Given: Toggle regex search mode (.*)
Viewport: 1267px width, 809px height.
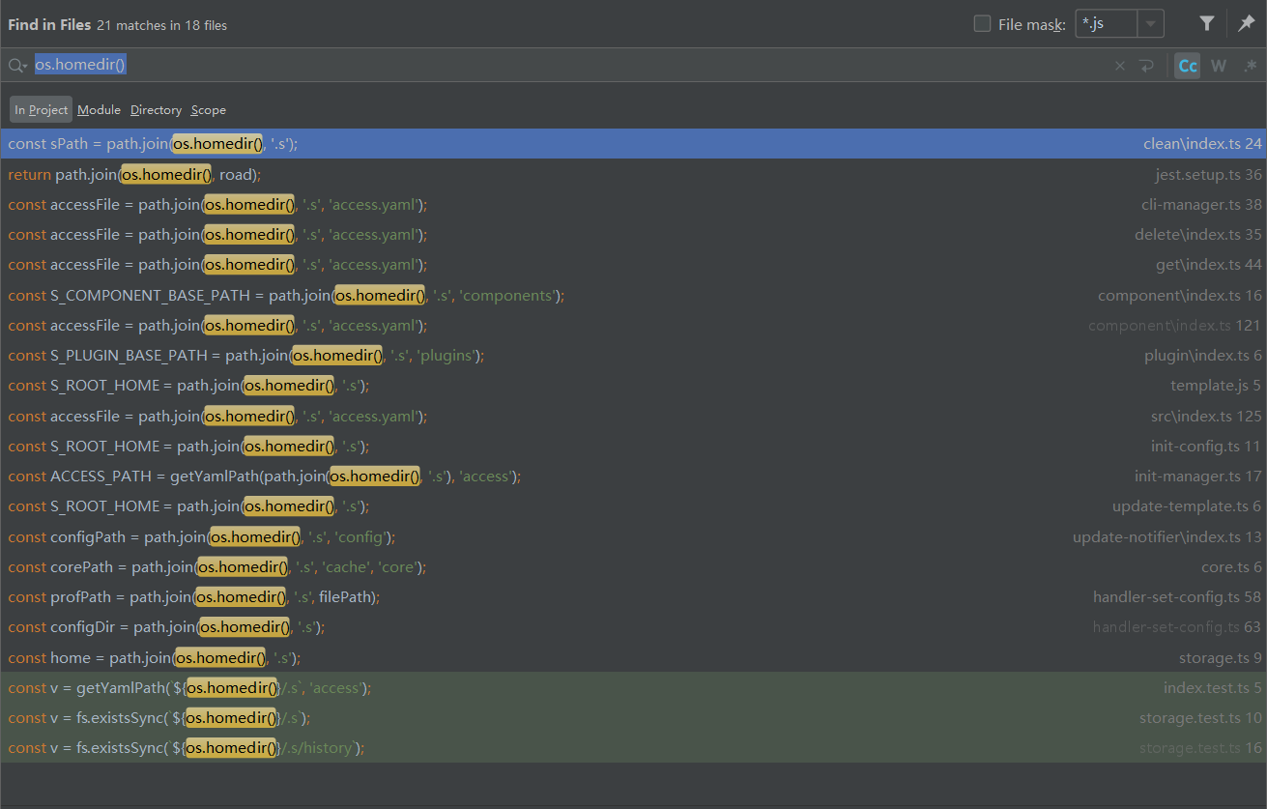Looking at the screenshot, I should click(x=1251, y=65).
